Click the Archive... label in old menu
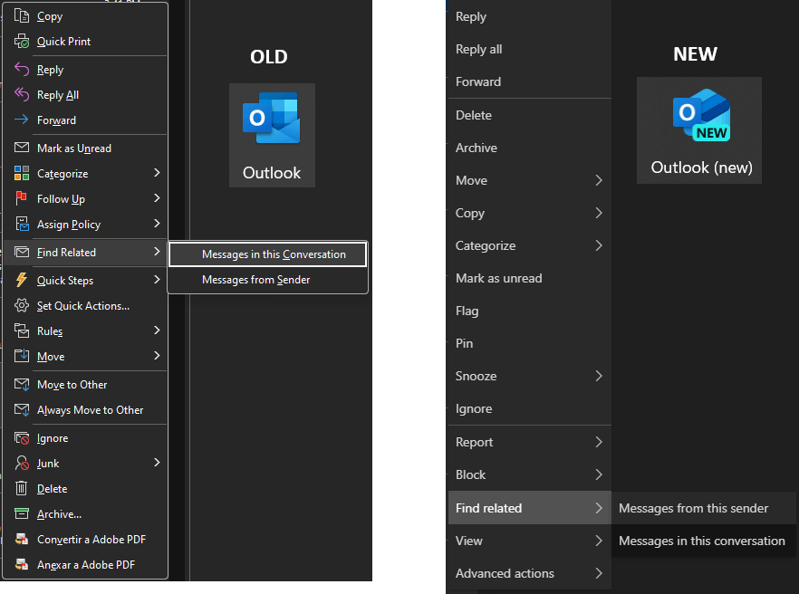This screenshot has height=594, width=799. 59,514
